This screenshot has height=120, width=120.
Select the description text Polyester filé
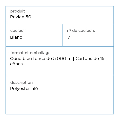coord(24,89)
